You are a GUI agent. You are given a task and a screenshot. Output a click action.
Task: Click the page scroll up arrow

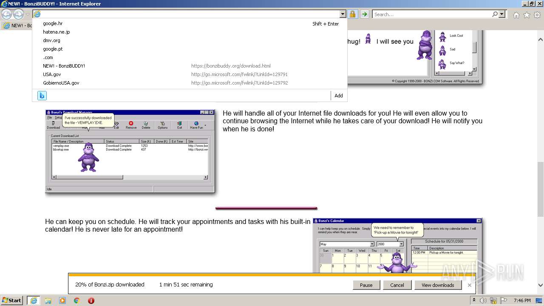pyautogui.click(x=540, y=39)
